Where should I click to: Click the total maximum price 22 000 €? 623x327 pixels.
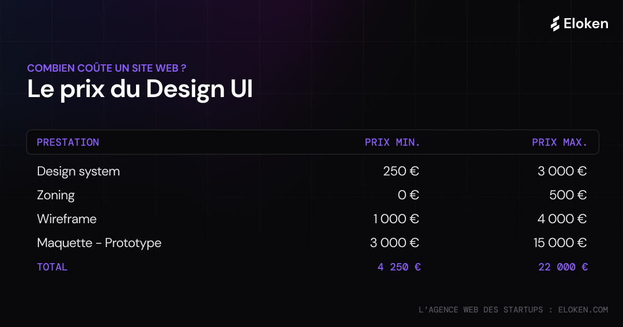click(563, 267)
